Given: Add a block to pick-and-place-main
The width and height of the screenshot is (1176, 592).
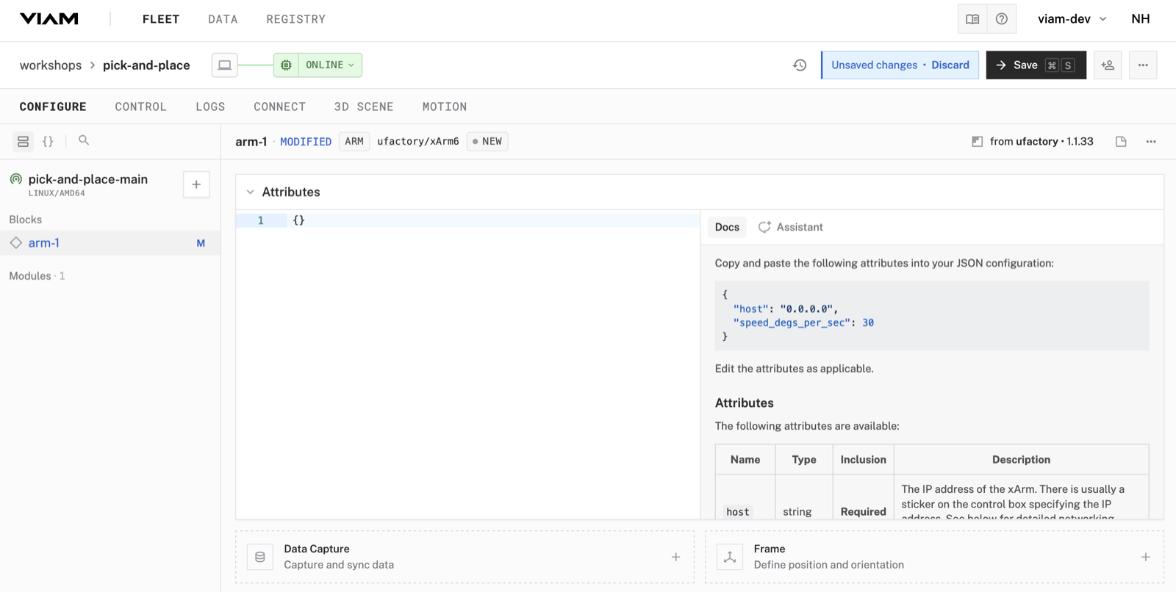Looking at the screenshot, I should (196, 184).
